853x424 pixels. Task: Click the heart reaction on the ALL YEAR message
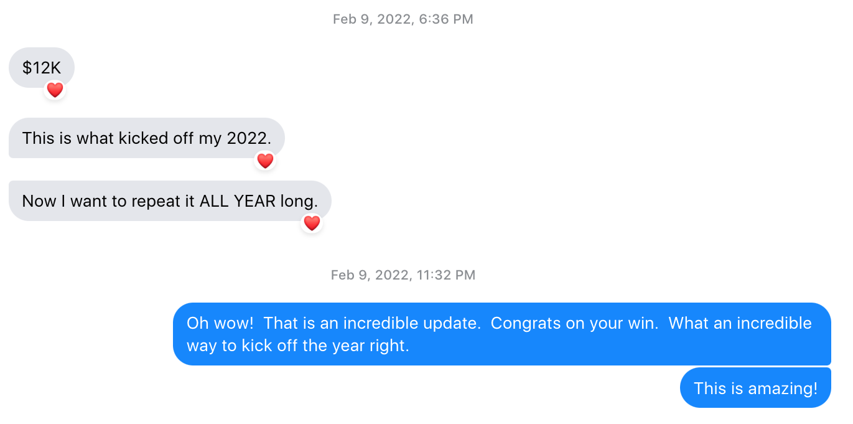click(312, 223)
